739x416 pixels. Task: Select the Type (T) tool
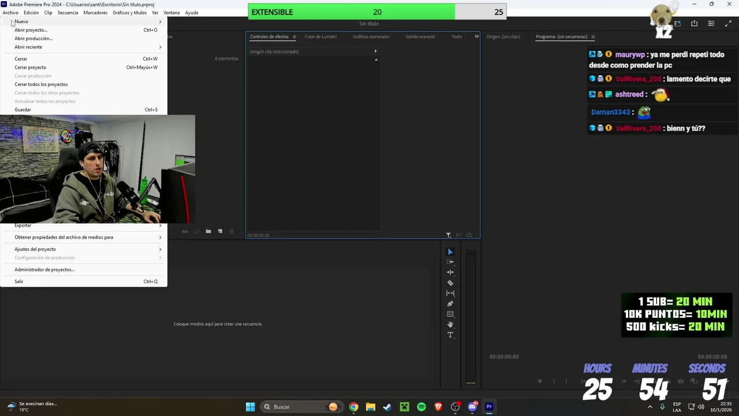pos(450,335)
